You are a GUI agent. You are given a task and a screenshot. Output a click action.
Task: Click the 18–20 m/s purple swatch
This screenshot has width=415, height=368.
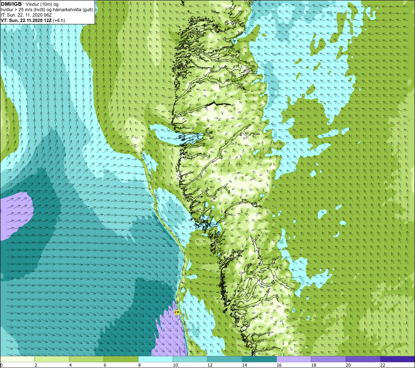coord(328,359)
